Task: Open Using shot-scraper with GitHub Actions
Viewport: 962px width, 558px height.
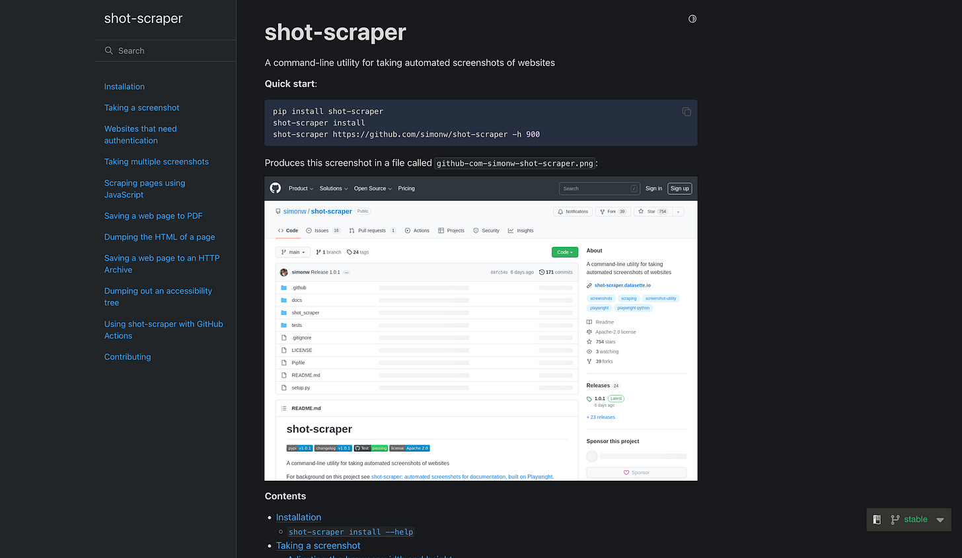Action: [x=163, y=330]
